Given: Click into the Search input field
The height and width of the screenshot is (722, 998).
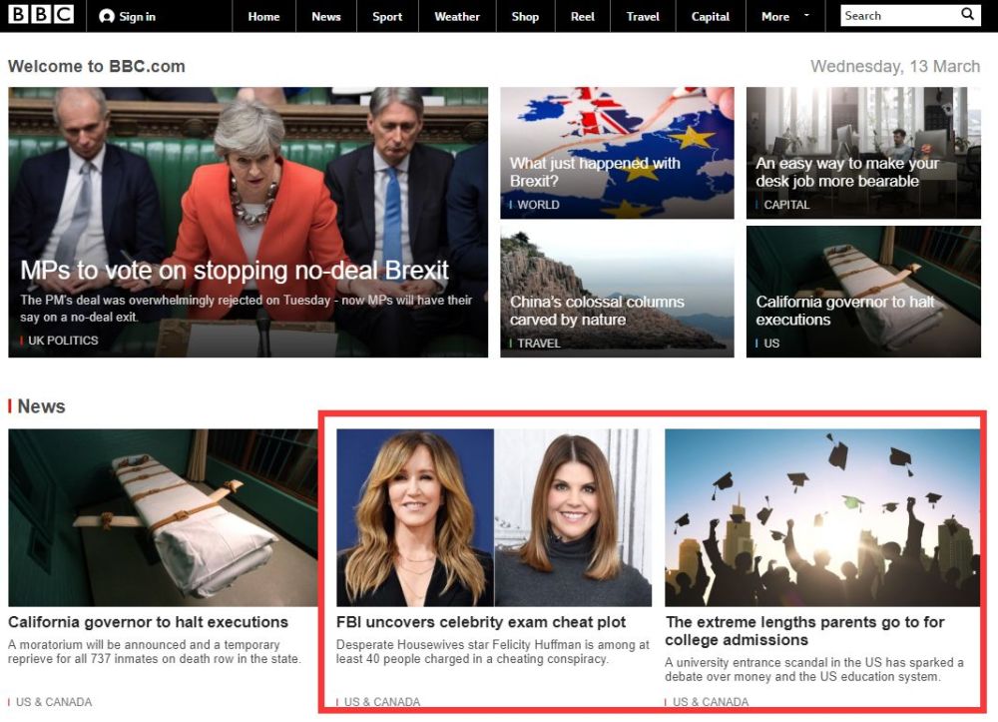Looking at the screenshot, I should click(900, 15).
